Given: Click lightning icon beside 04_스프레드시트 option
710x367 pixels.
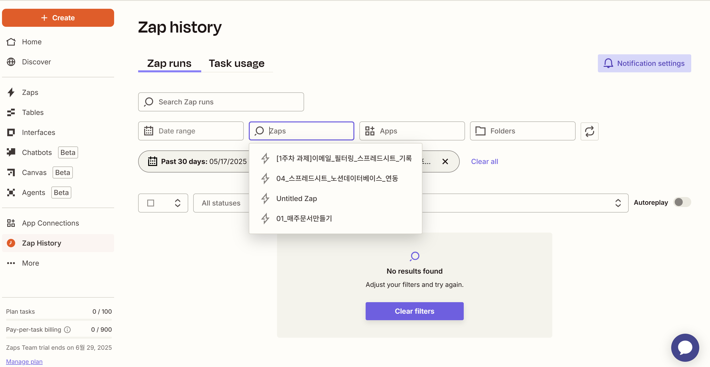Looking at the screenshot, I should click(x=266, y=179).
